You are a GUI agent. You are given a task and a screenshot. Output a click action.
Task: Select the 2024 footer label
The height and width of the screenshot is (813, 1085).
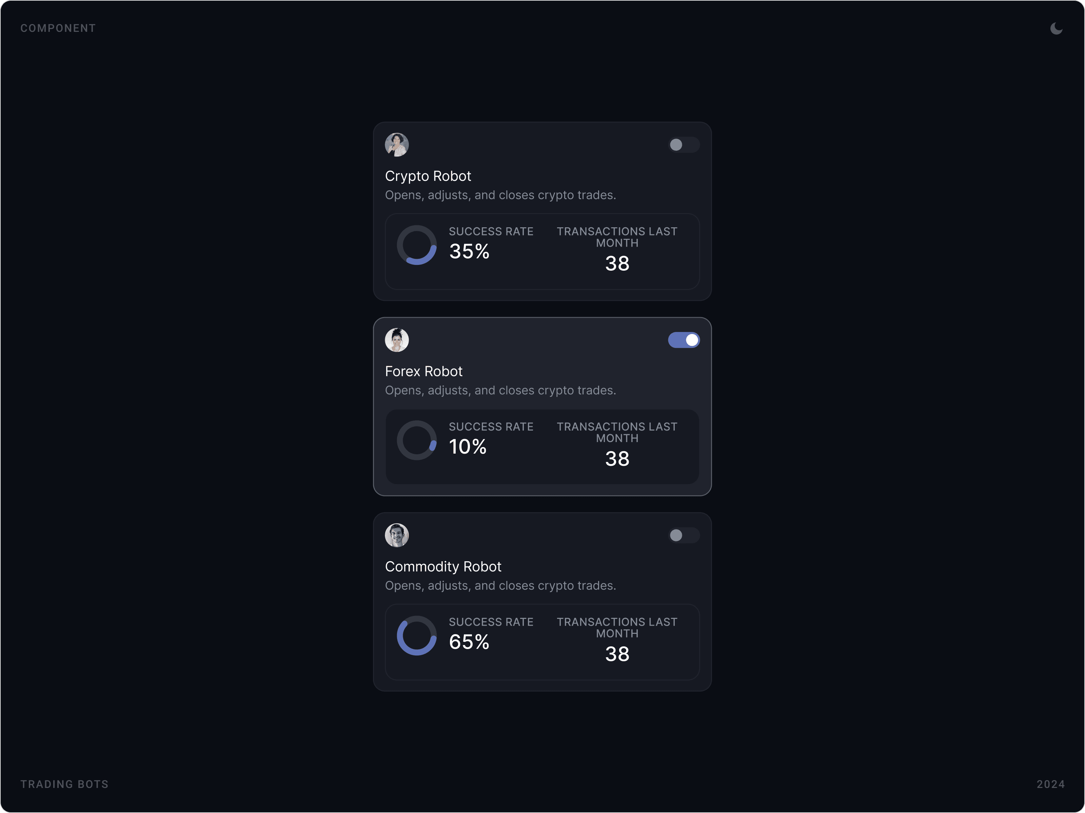tap(1051, 784)
